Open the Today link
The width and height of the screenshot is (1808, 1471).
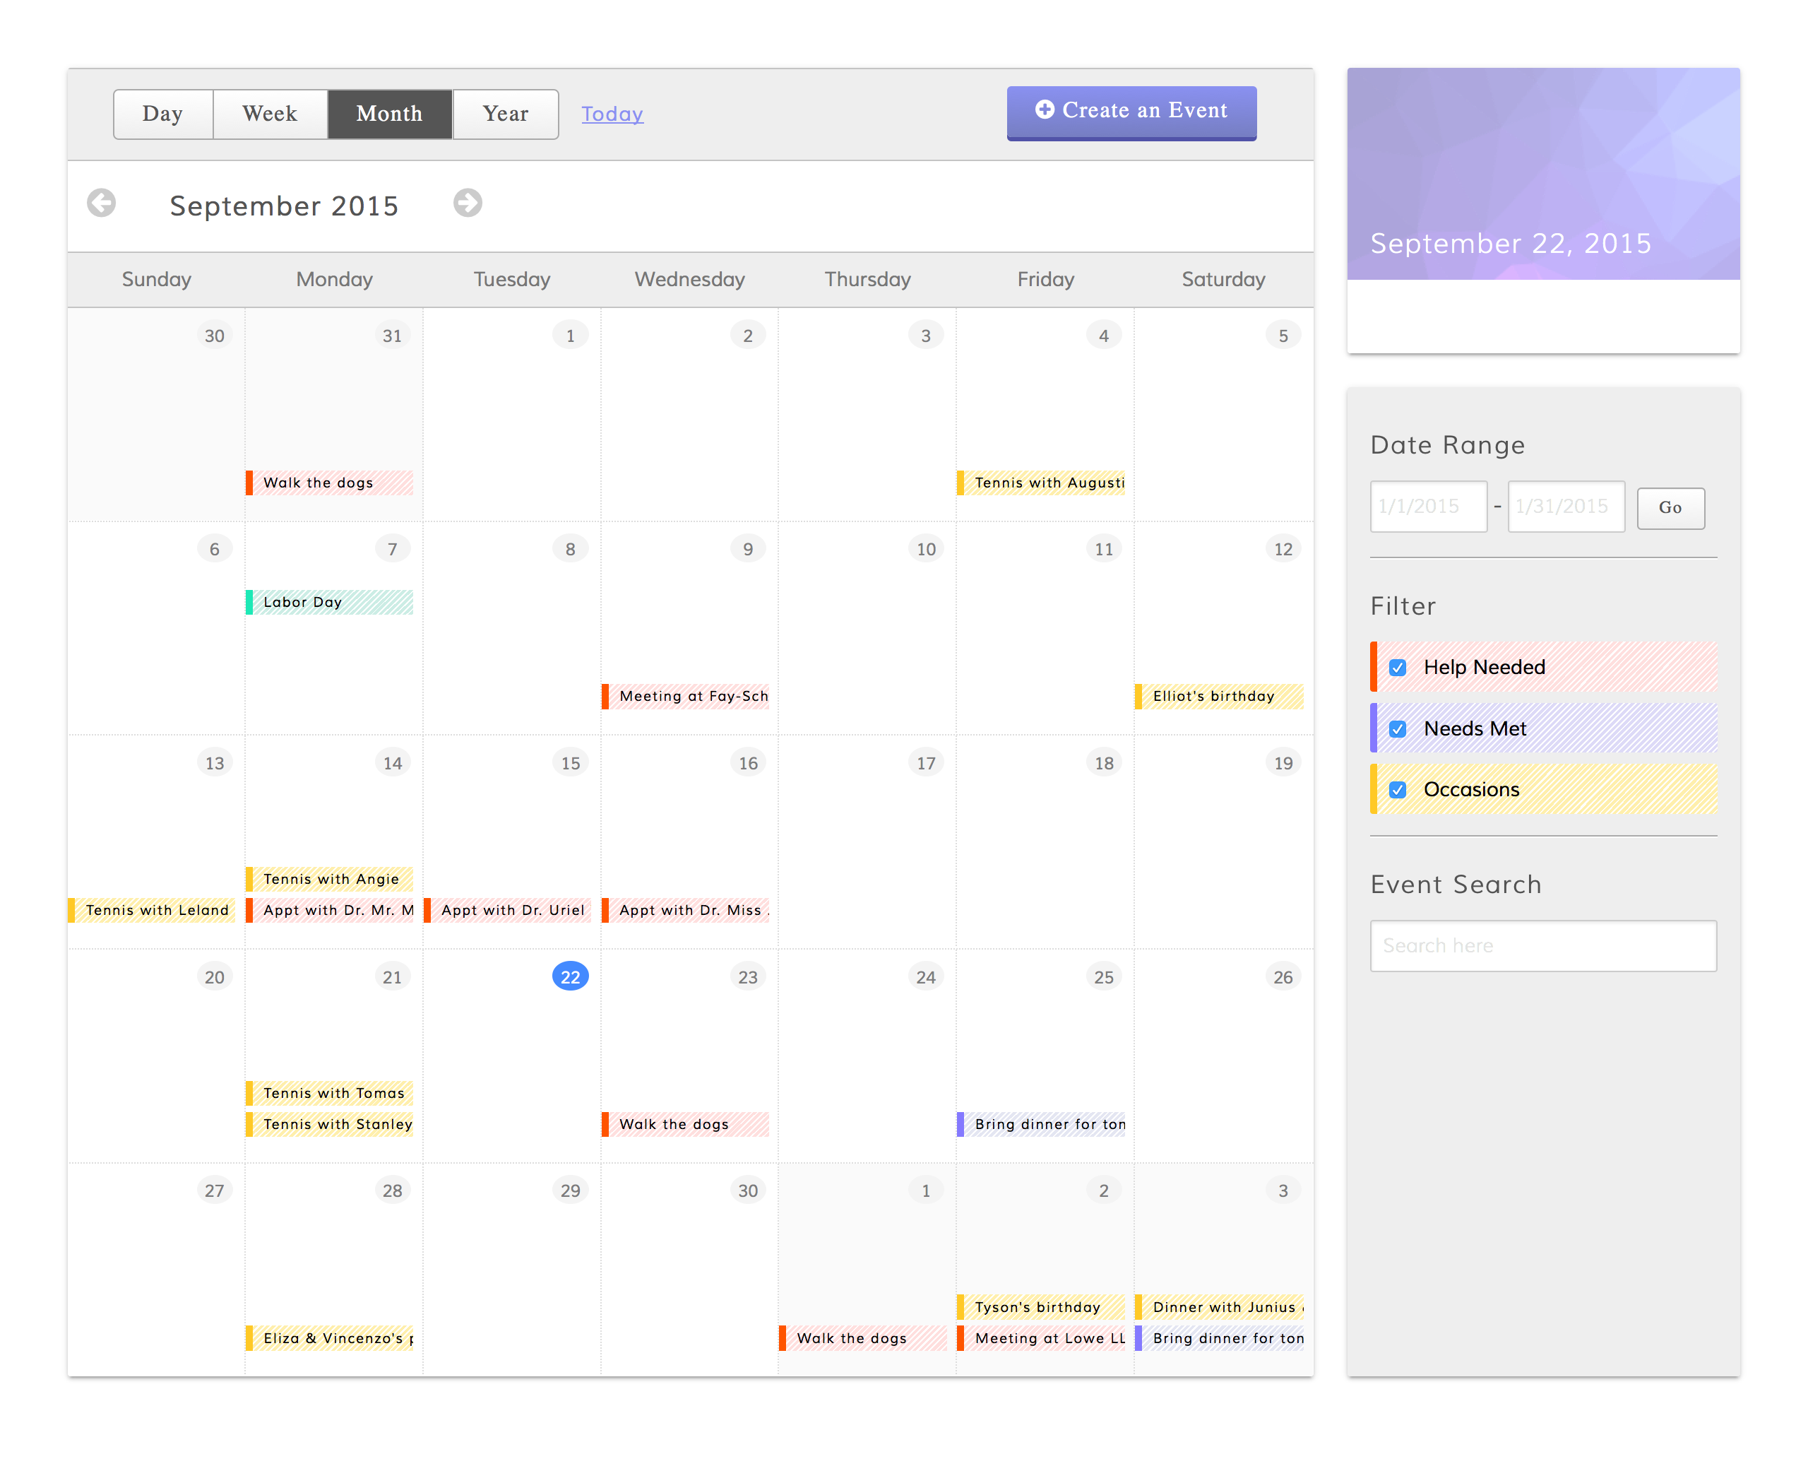point(612,114)
